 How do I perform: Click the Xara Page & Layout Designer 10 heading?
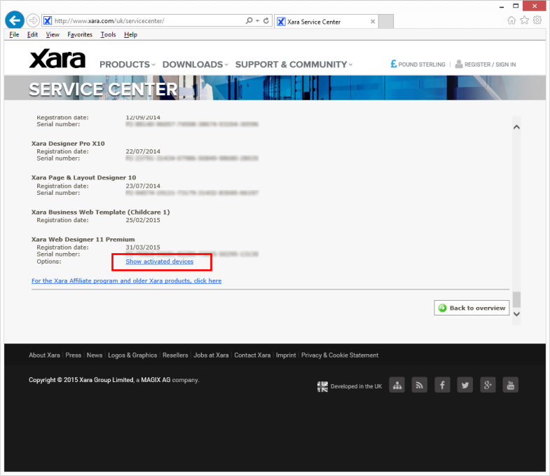click(83, 177)
